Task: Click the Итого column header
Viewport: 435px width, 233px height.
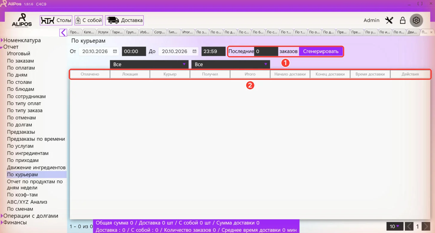Action: (250, 74)
